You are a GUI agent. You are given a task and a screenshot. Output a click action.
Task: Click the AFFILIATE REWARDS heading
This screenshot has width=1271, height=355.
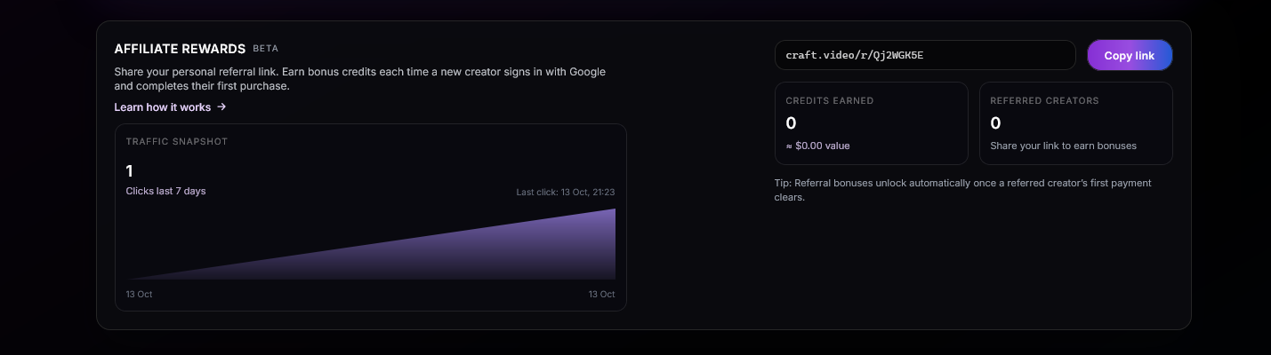coord(180,49)
